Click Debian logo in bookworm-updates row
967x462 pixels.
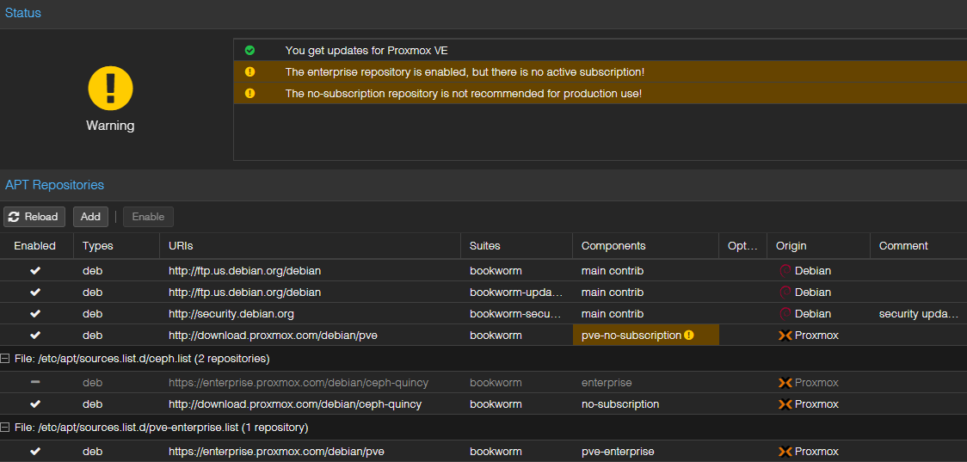[x=785, y=292]
